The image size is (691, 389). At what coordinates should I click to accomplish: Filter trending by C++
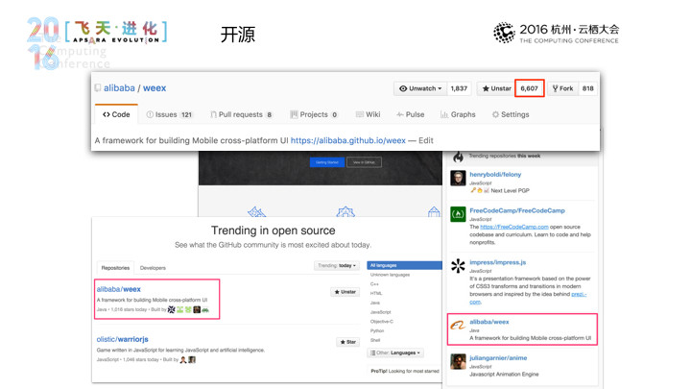coord(374,284)
